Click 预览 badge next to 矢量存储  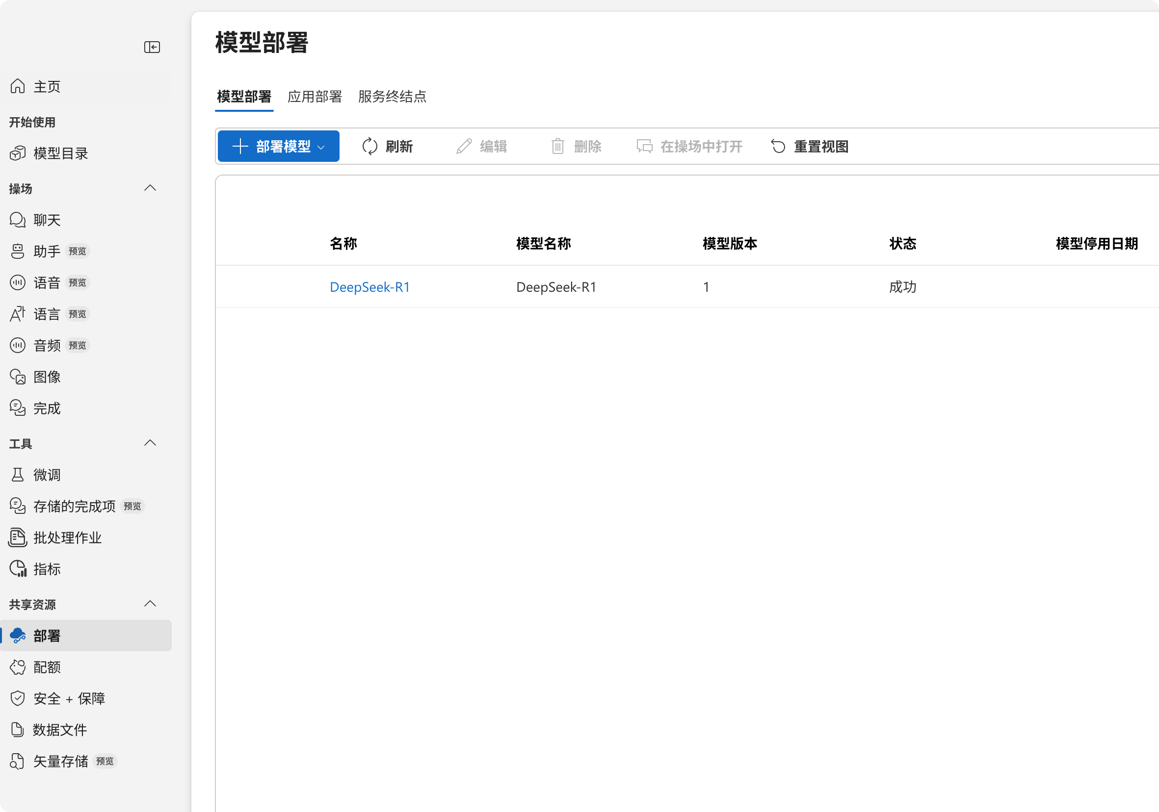coord(105,761)
